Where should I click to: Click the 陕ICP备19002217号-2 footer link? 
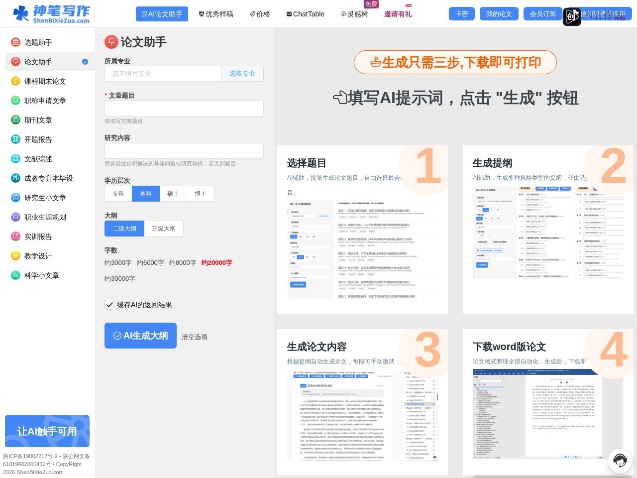point(30,456)
